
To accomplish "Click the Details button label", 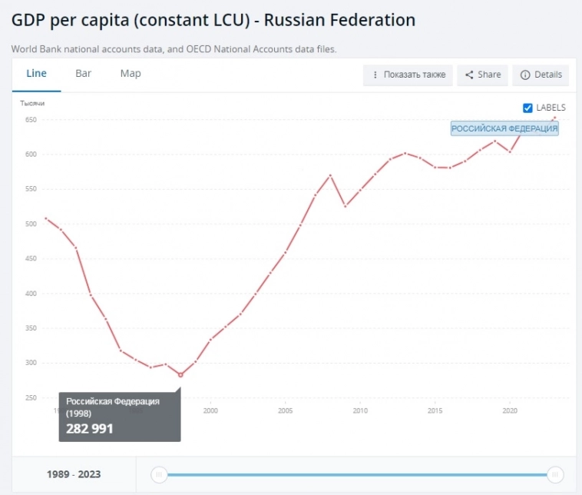I will (x=548, y=75).
